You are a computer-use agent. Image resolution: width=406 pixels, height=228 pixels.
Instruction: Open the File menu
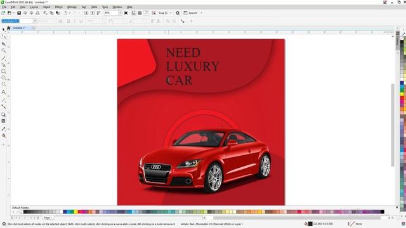[4, 7]
